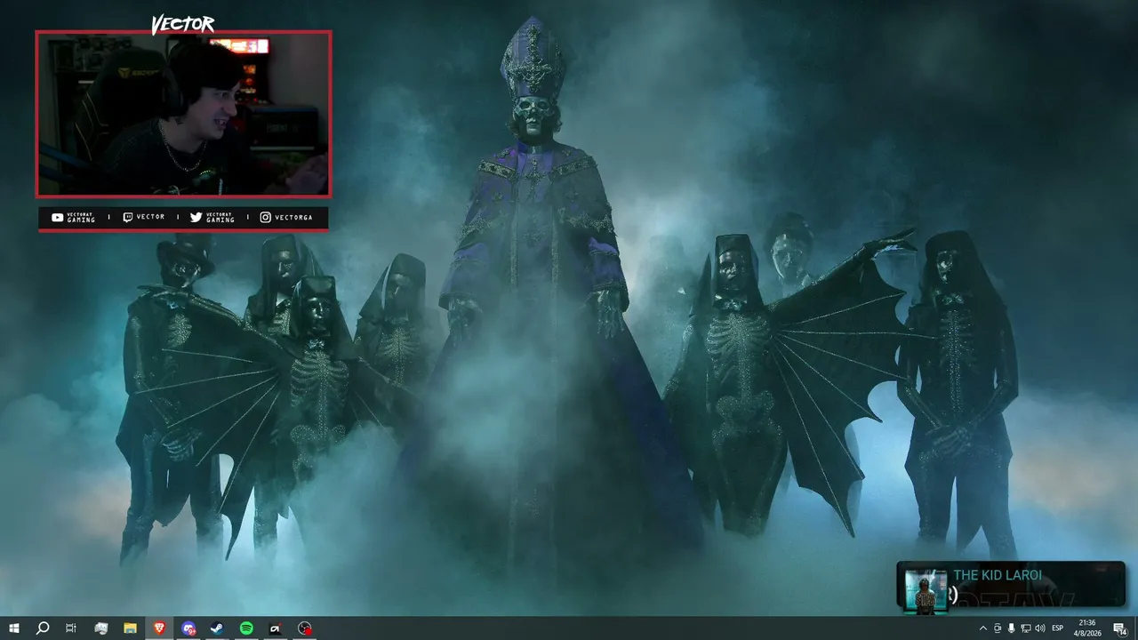Screen dimensions: 1138x640
Task: Open Discord from the taskbar
Action: tap(188, 628)
